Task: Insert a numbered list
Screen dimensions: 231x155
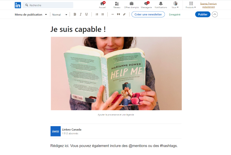Action: click(x=97, y=14)
